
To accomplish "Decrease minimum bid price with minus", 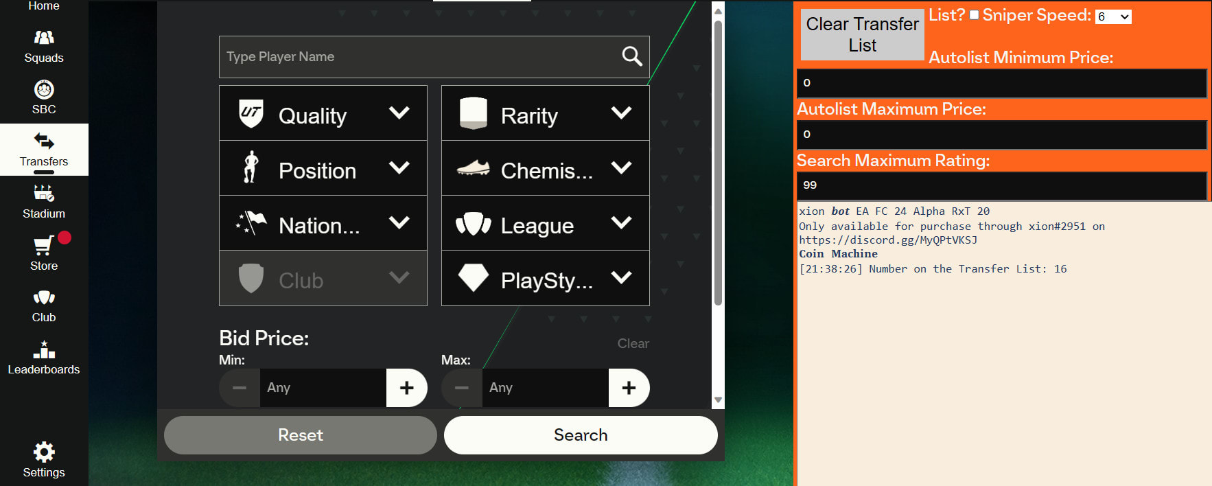I will (240, 388).
